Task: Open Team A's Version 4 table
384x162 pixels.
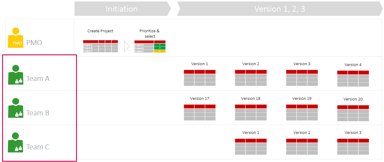Action: 353,79
